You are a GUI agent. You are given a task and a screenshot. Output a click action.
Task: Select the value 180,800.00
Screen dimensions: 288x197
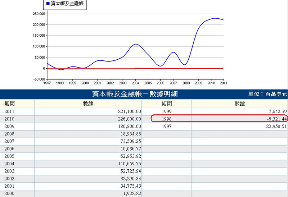tap(130, 127)
